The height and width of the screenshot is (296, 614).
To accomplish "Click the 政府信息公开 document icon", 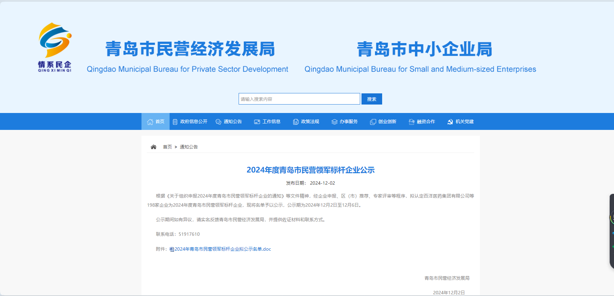I will click(x=175, y=122).
